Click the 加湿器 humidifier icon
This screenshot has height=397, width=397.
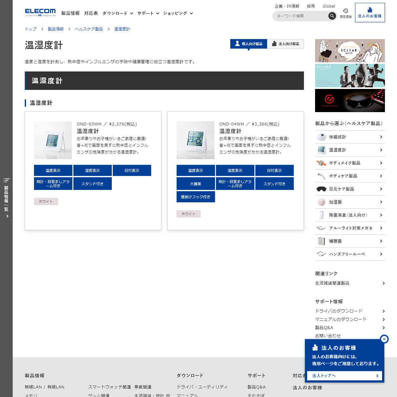click(321, 202)
